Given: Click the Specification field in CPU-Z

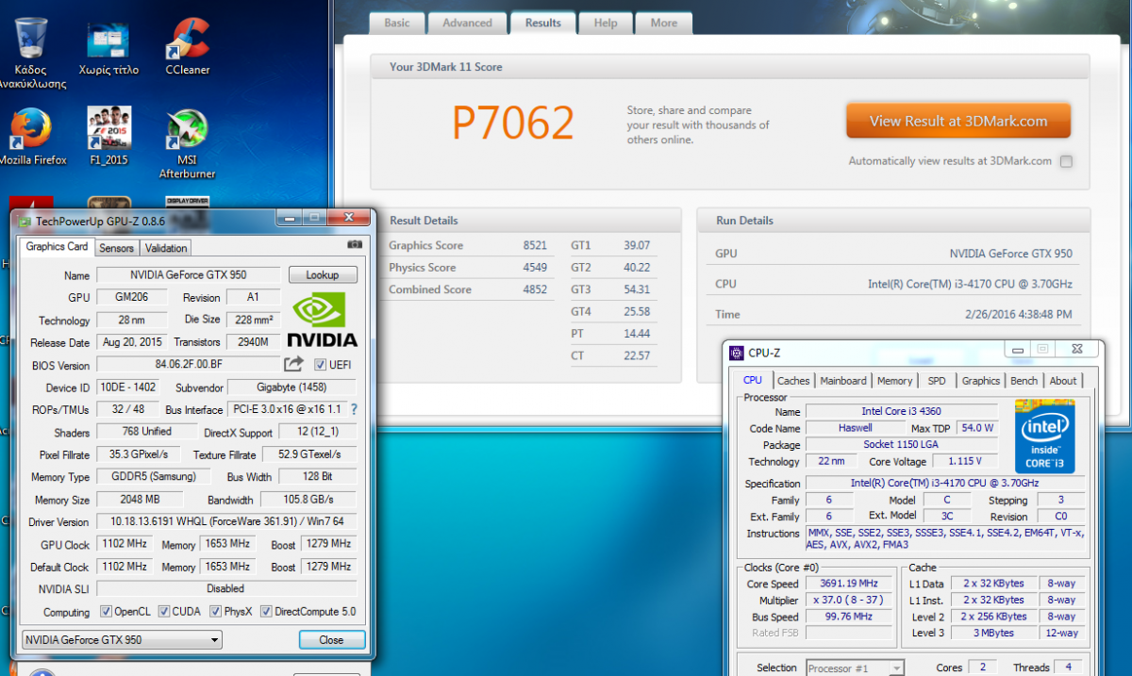Looking at the screenshot, I should pos(943,483).
